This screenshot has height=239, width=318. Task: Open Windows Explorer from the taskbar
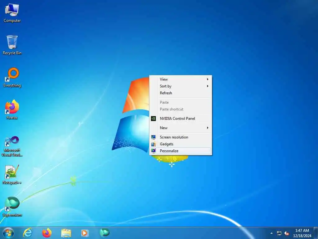coord(66,233)
